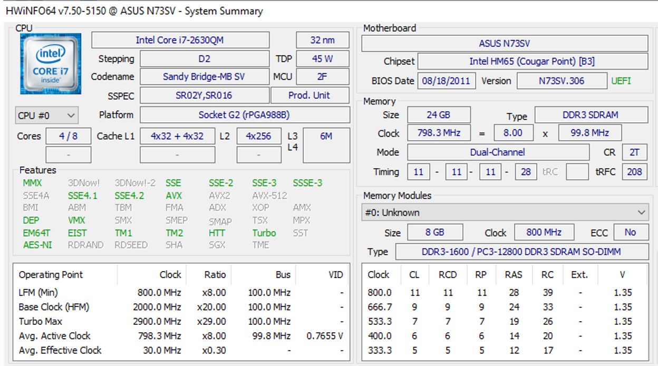Click the empty tRC timing box
658x366 pixels.
tap(577, 171)
